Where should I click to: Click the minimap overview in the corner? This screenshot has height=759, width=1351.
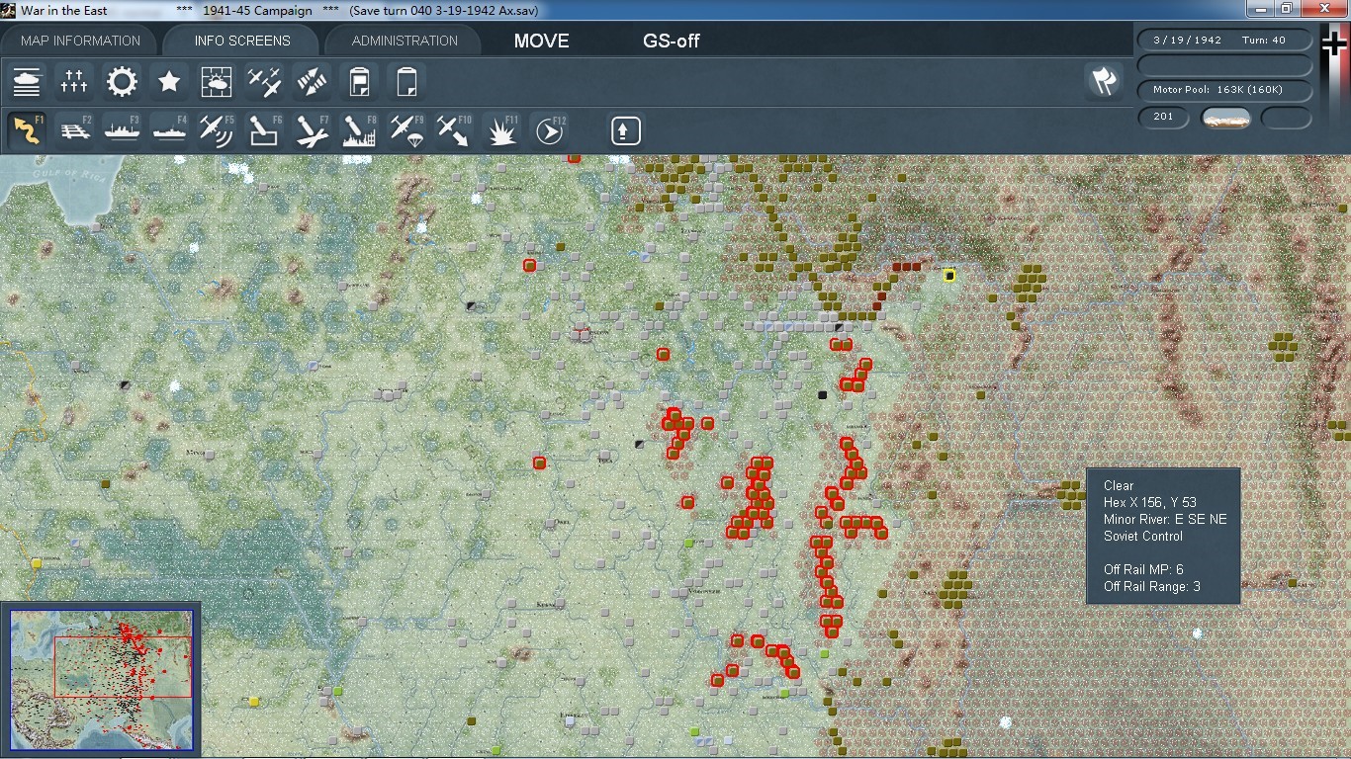[x=101, y=681]
